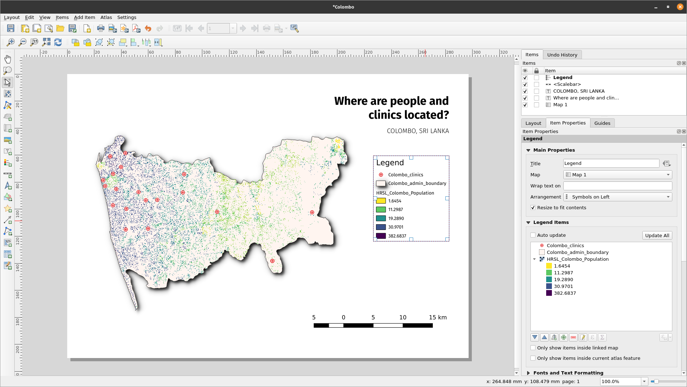The image size is (687, 387).
Task: Collapse the Main Properties section
Action: pyautogui.click(x=528, y=150)
